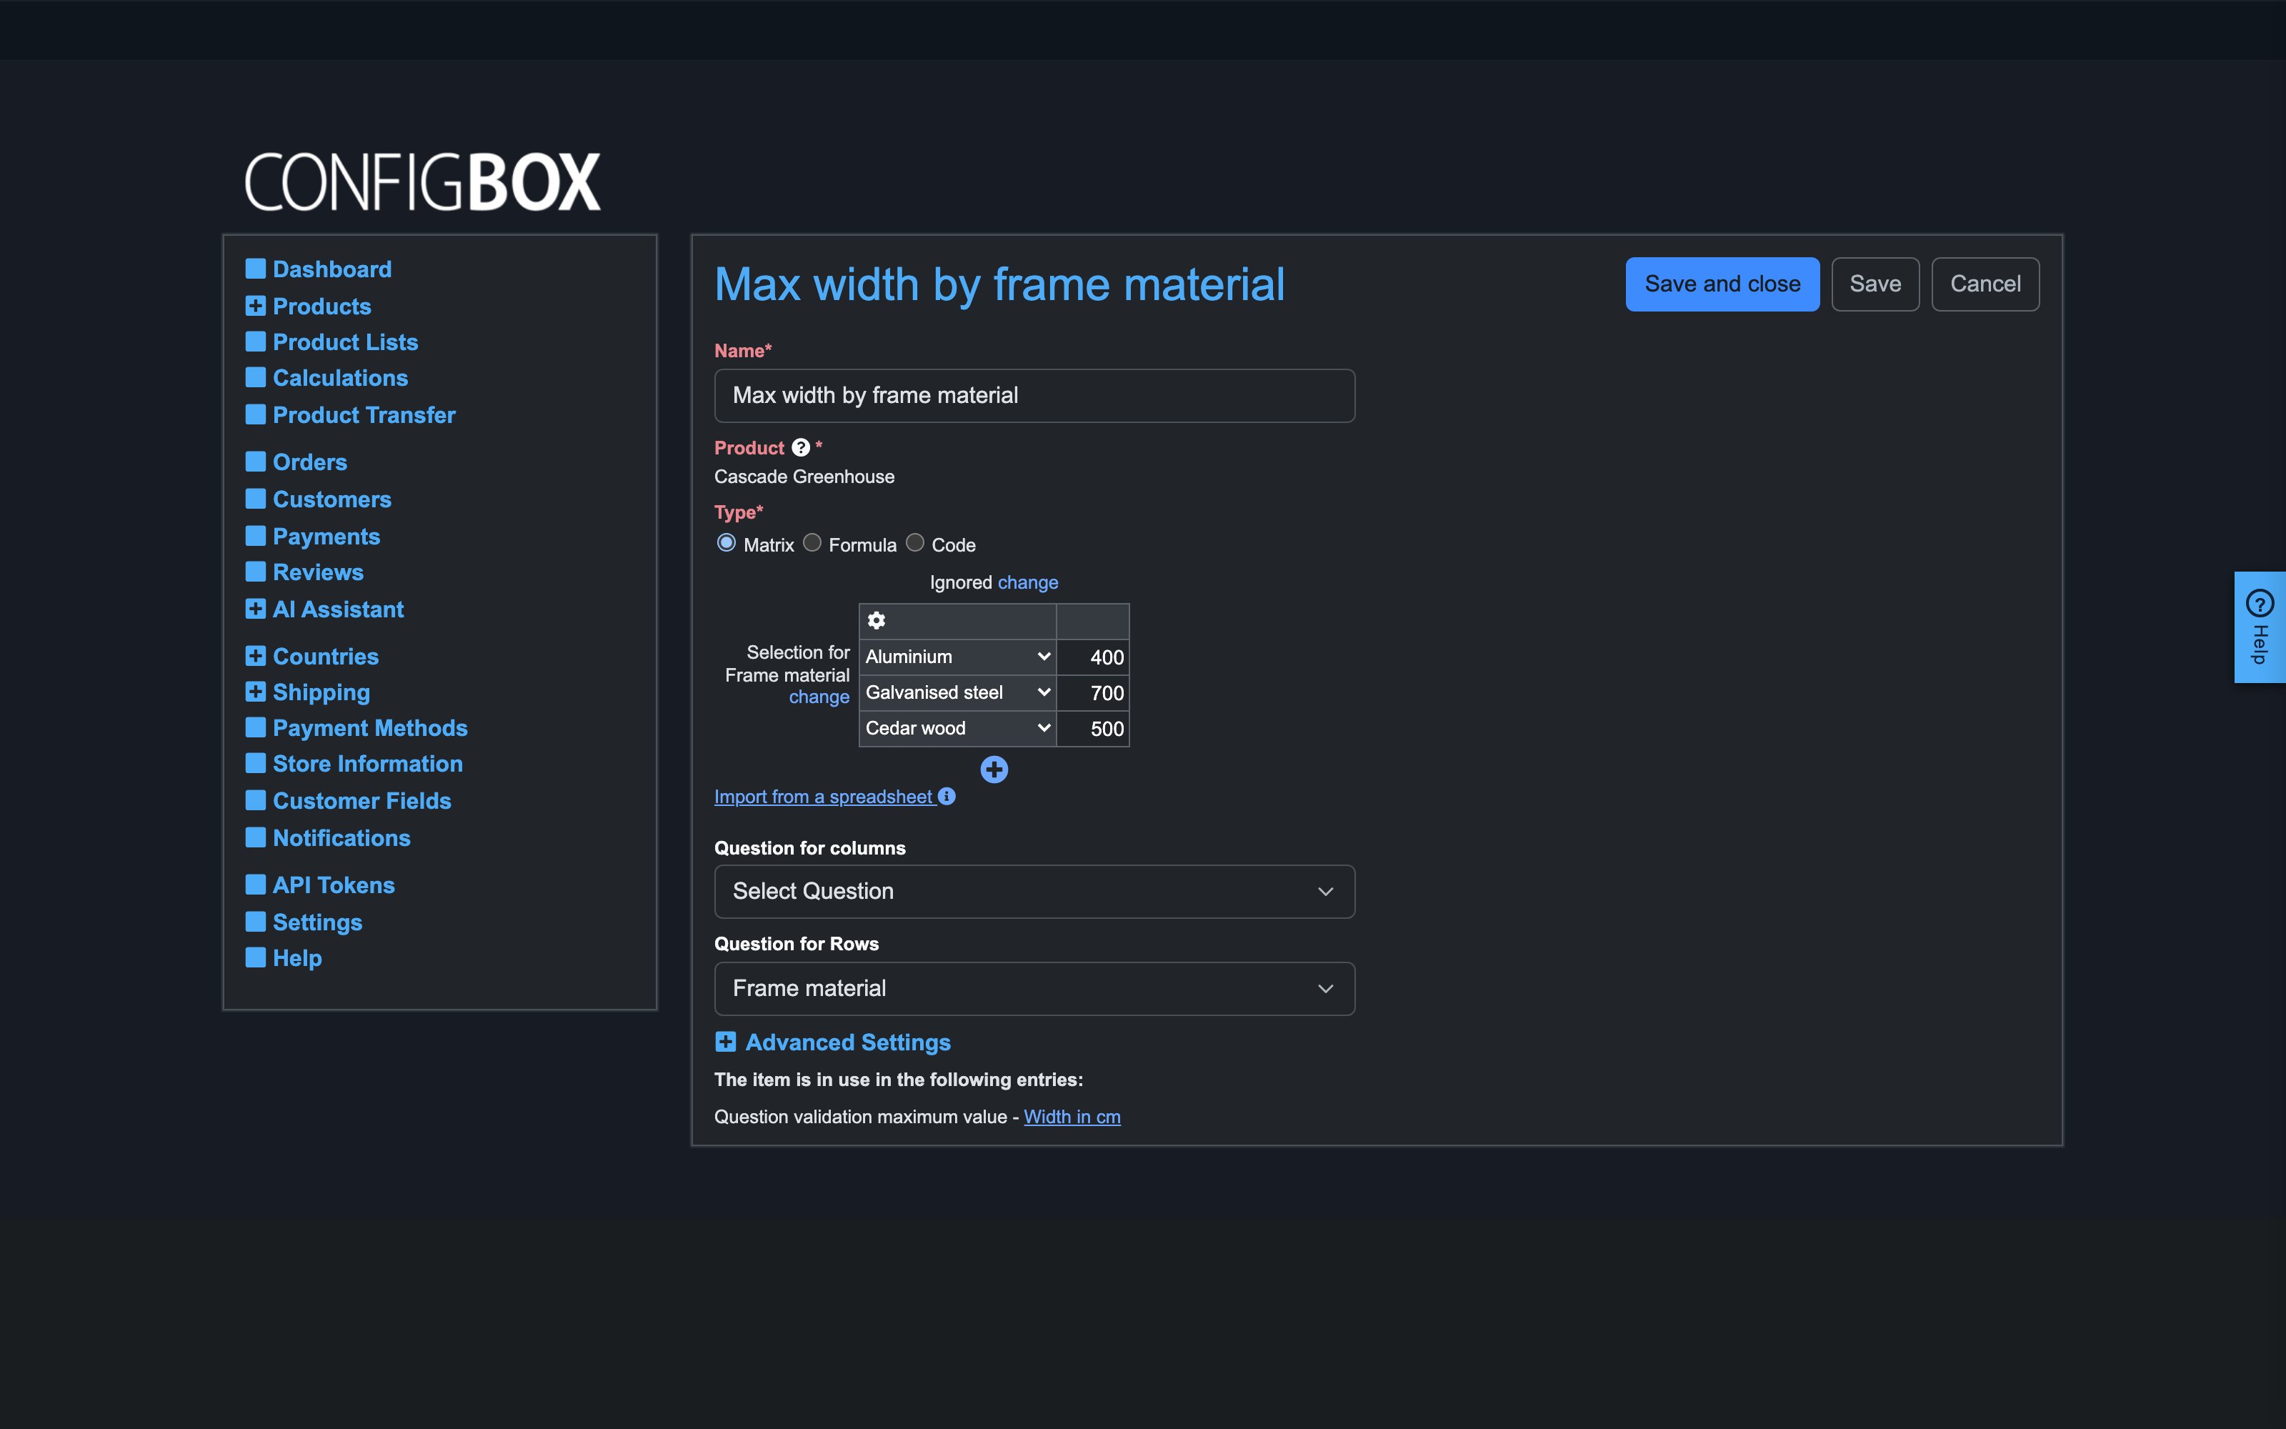Click the matrix settings gear icon
The image size is (2286, 1429).
pyautogui.click(x=877, y=620)
